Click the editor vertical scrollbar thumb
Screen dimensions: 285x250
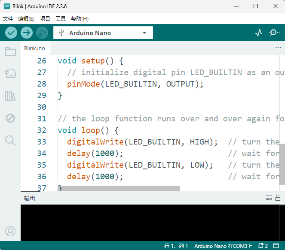[282, 164]
